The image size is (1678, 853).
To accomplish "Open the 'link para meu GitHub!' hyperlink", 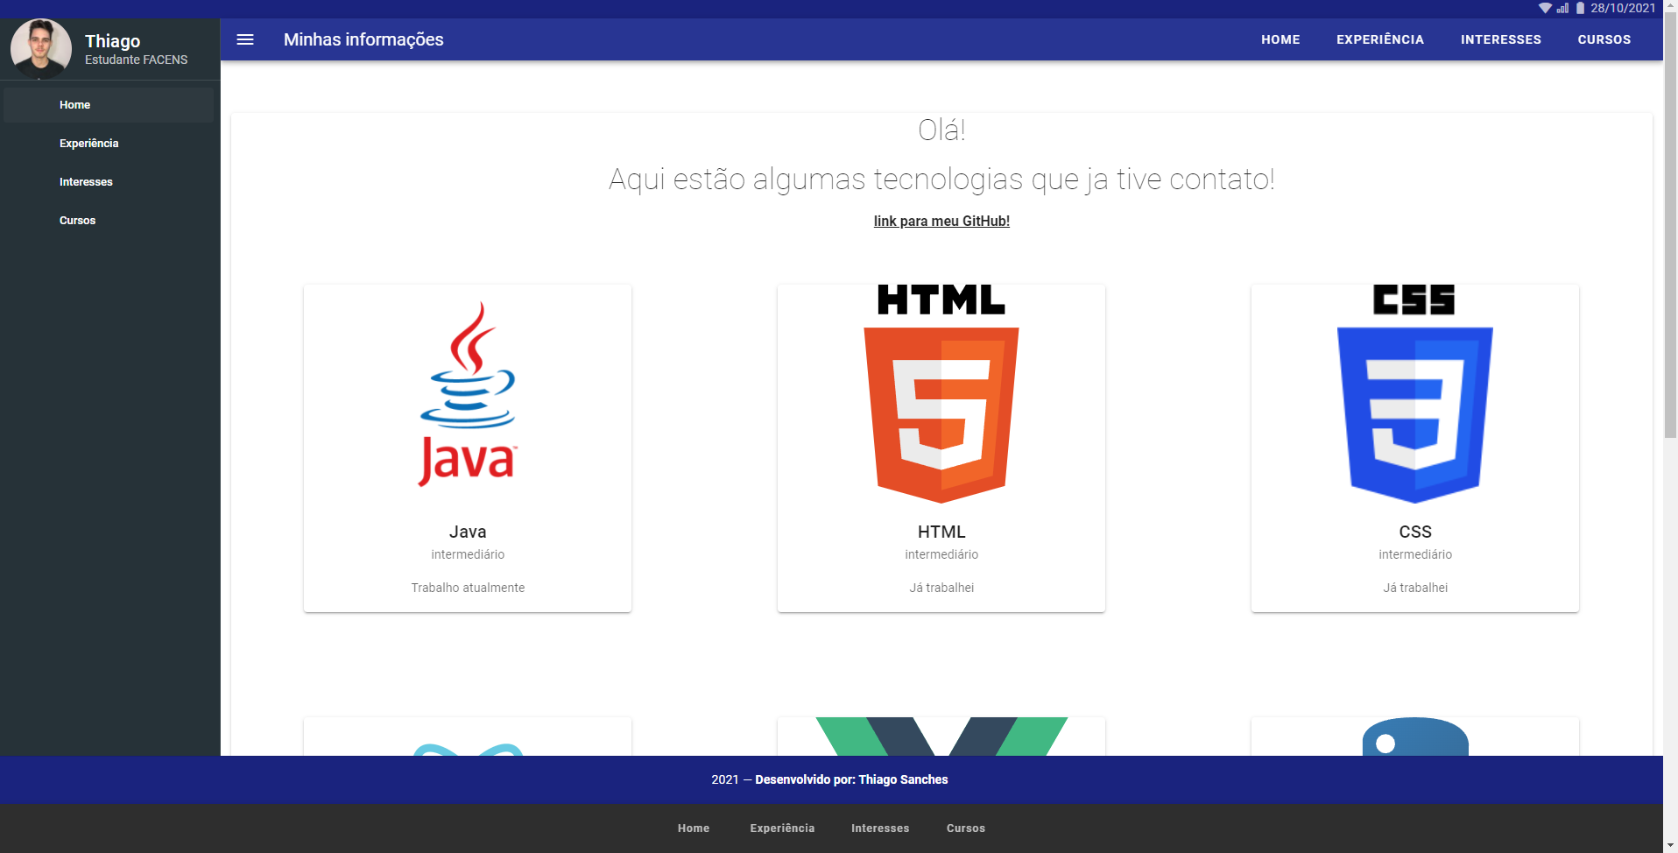I will (x=941, y=221).
